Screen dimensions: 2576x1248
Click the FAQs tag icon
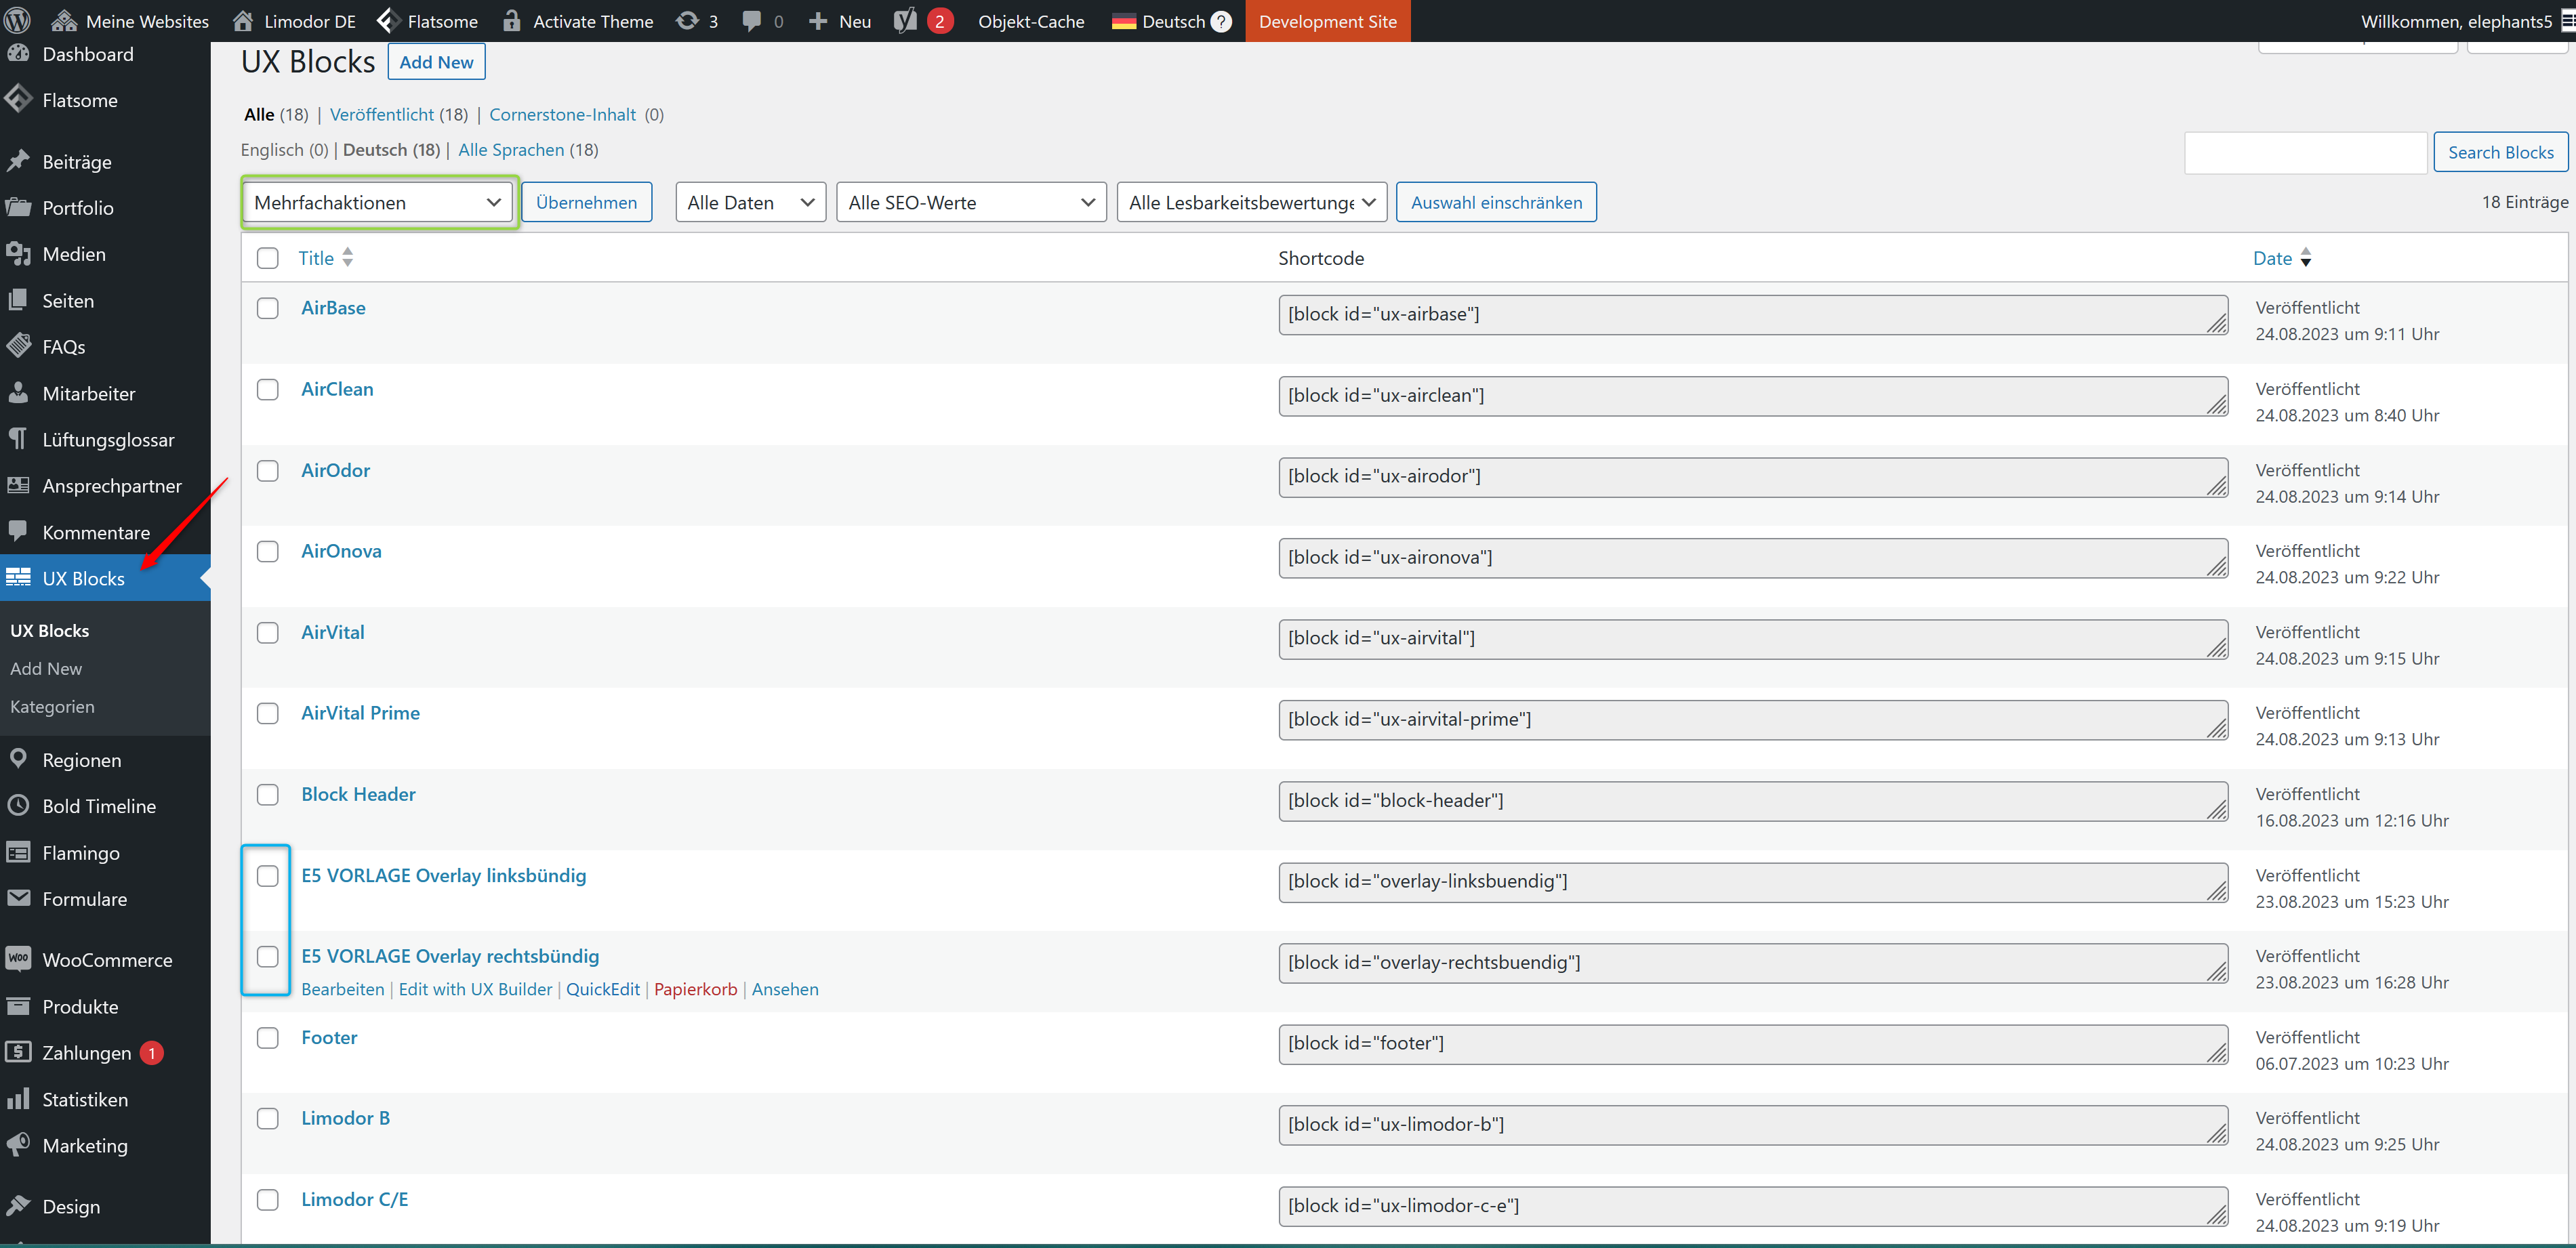pos(18,346)
